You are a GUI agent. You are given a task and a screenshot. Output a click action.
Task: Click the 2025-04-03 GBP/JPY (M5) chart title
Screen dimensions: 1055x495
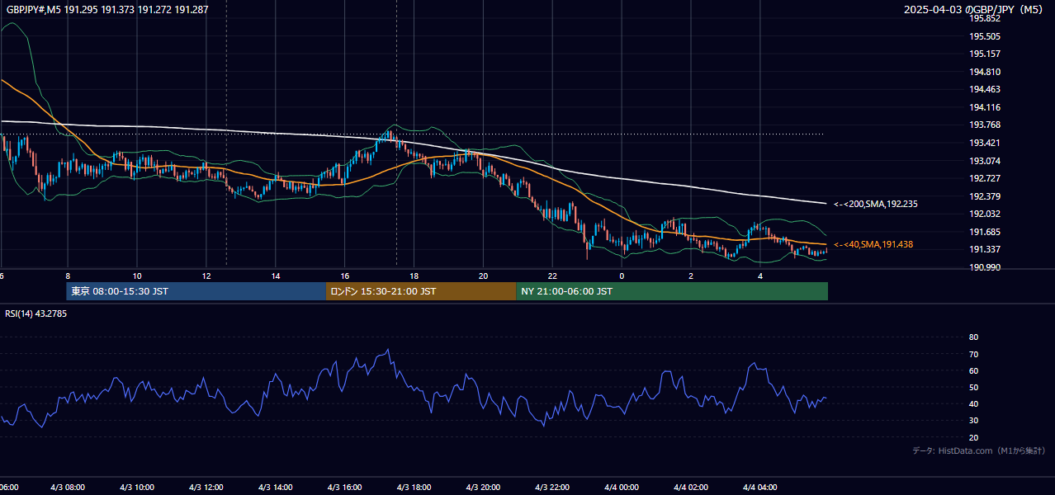(975, 9)
